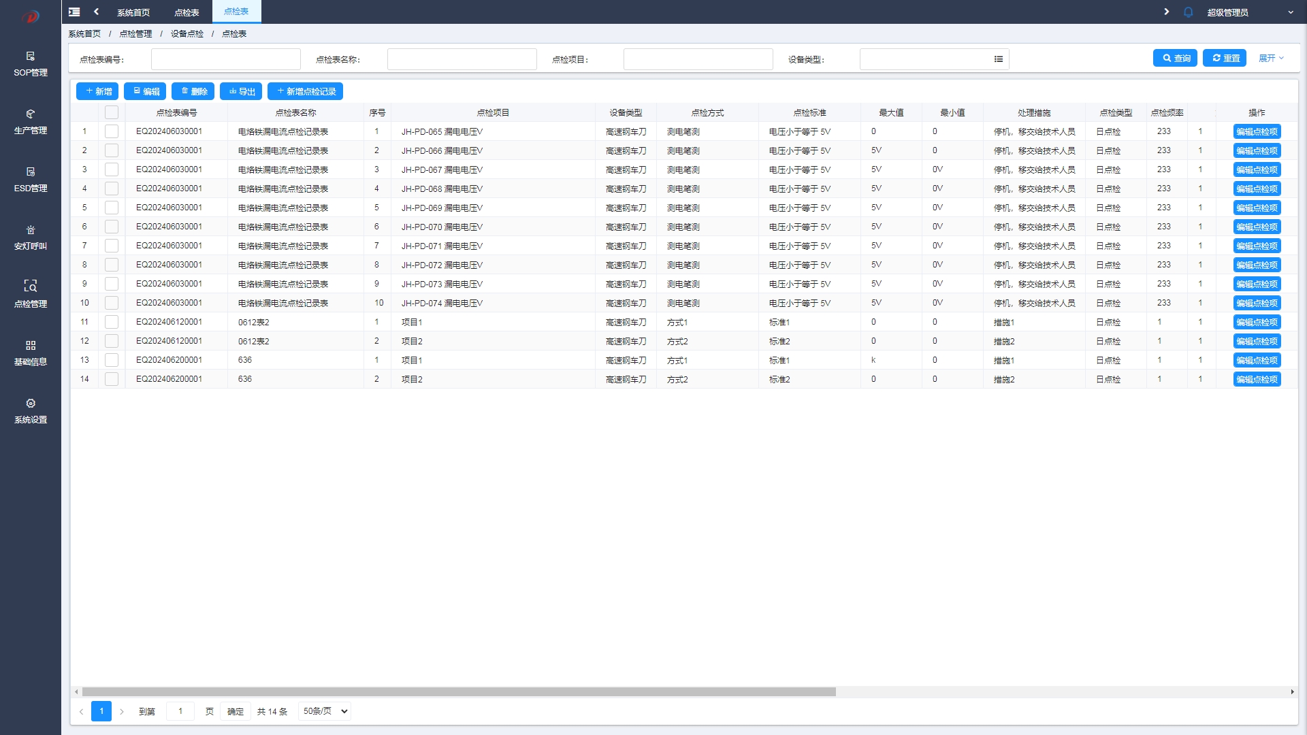The height and width of the screenshot is (735, 1307).
Task: Click the 设备点检 breadcrumb item
Action: tap(187, 34)
